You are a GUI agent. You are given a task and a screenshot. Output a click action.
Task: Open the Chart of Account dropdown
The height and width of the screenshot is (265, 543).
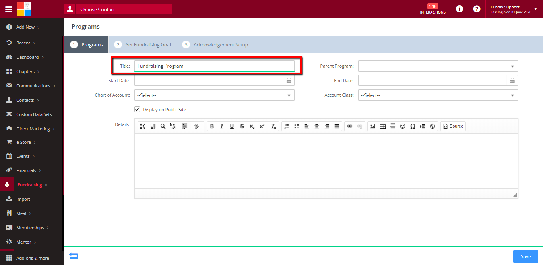tap(214, 95)
